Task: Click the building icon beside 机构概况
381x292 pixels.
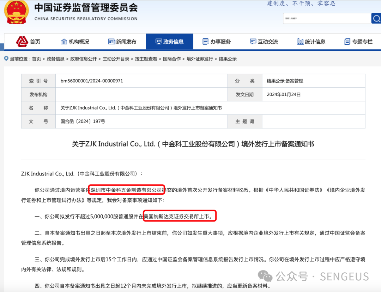Action: 64,42
